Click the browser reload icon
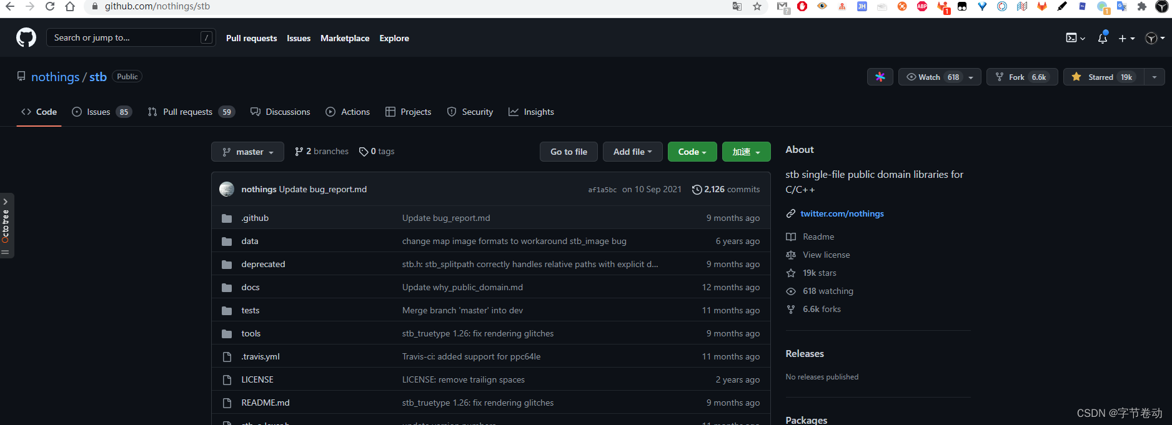The width and height of the screenshot is (1172, 425). pyautogui.click(x=50, y=6)
